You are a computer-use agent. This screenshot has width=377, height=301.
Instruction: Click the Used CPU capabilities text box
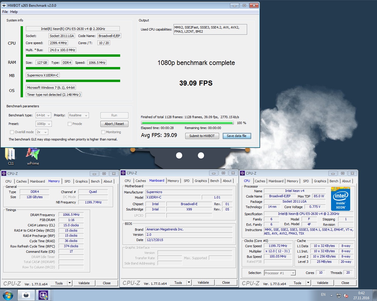click(x=210, y=29)
